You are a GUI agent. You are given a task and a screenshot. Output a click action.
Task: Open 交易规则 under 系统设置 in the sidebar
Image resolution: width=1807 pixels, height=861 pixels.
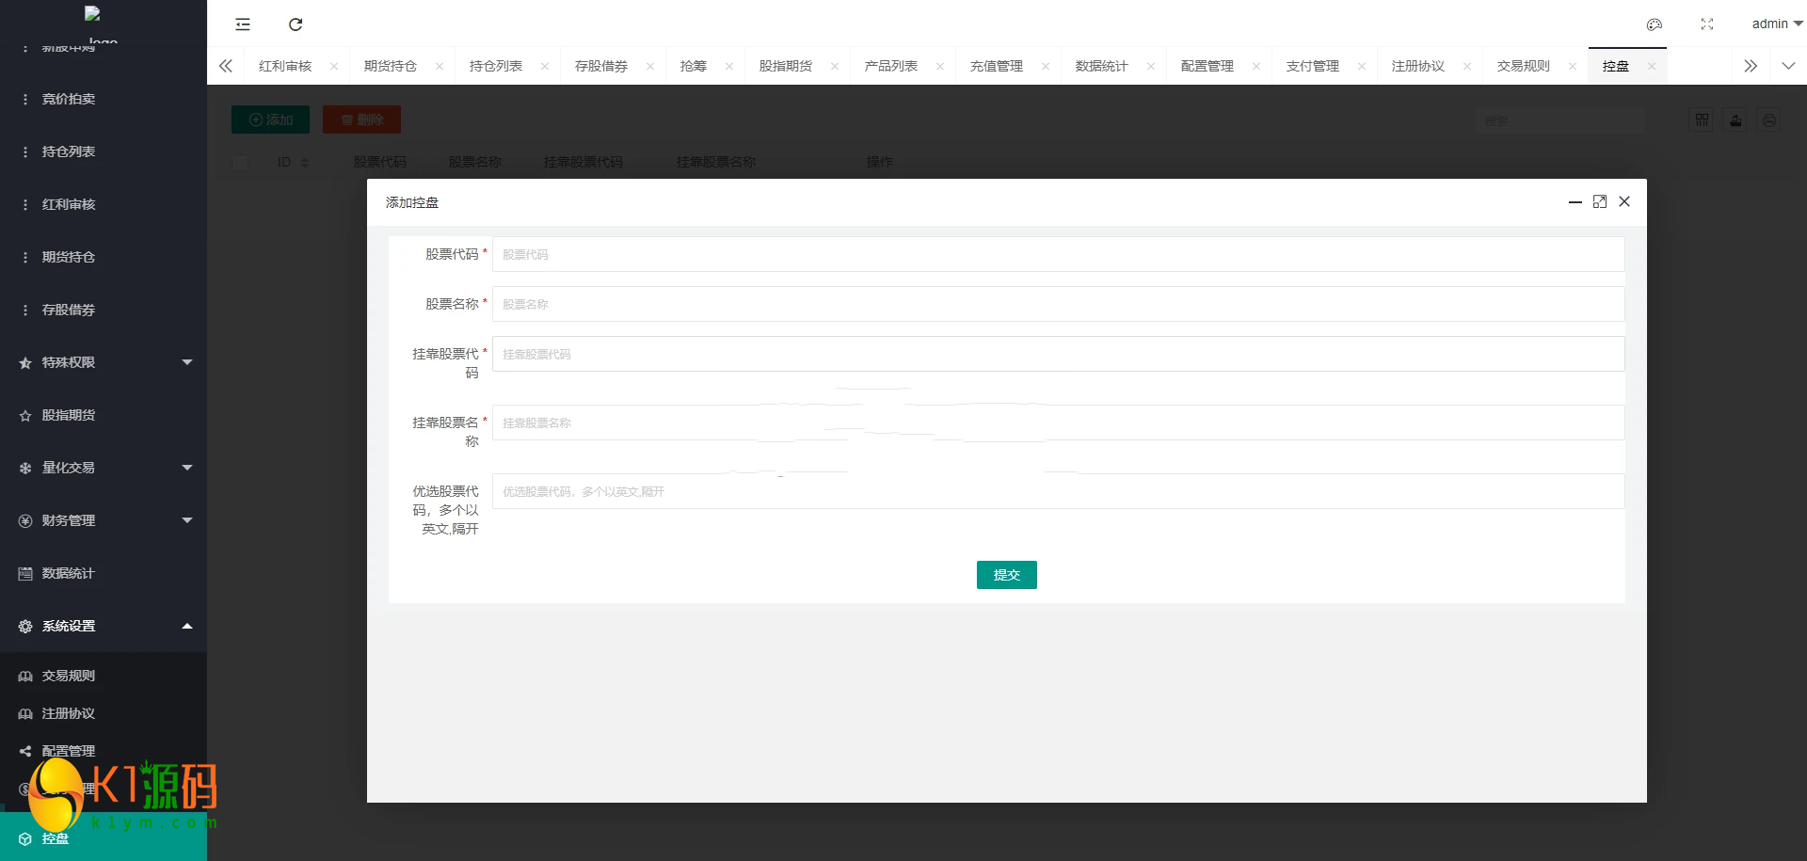tap(104, 676)
